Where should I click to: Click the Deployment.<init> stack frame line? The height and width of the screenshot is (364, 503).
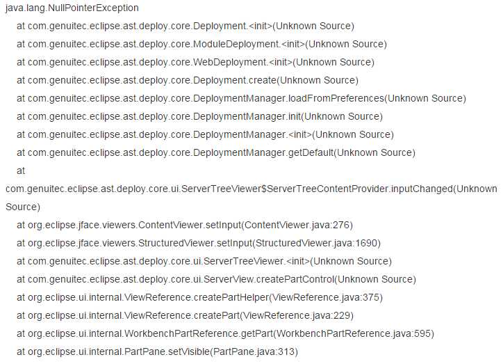tap(185, 26)
